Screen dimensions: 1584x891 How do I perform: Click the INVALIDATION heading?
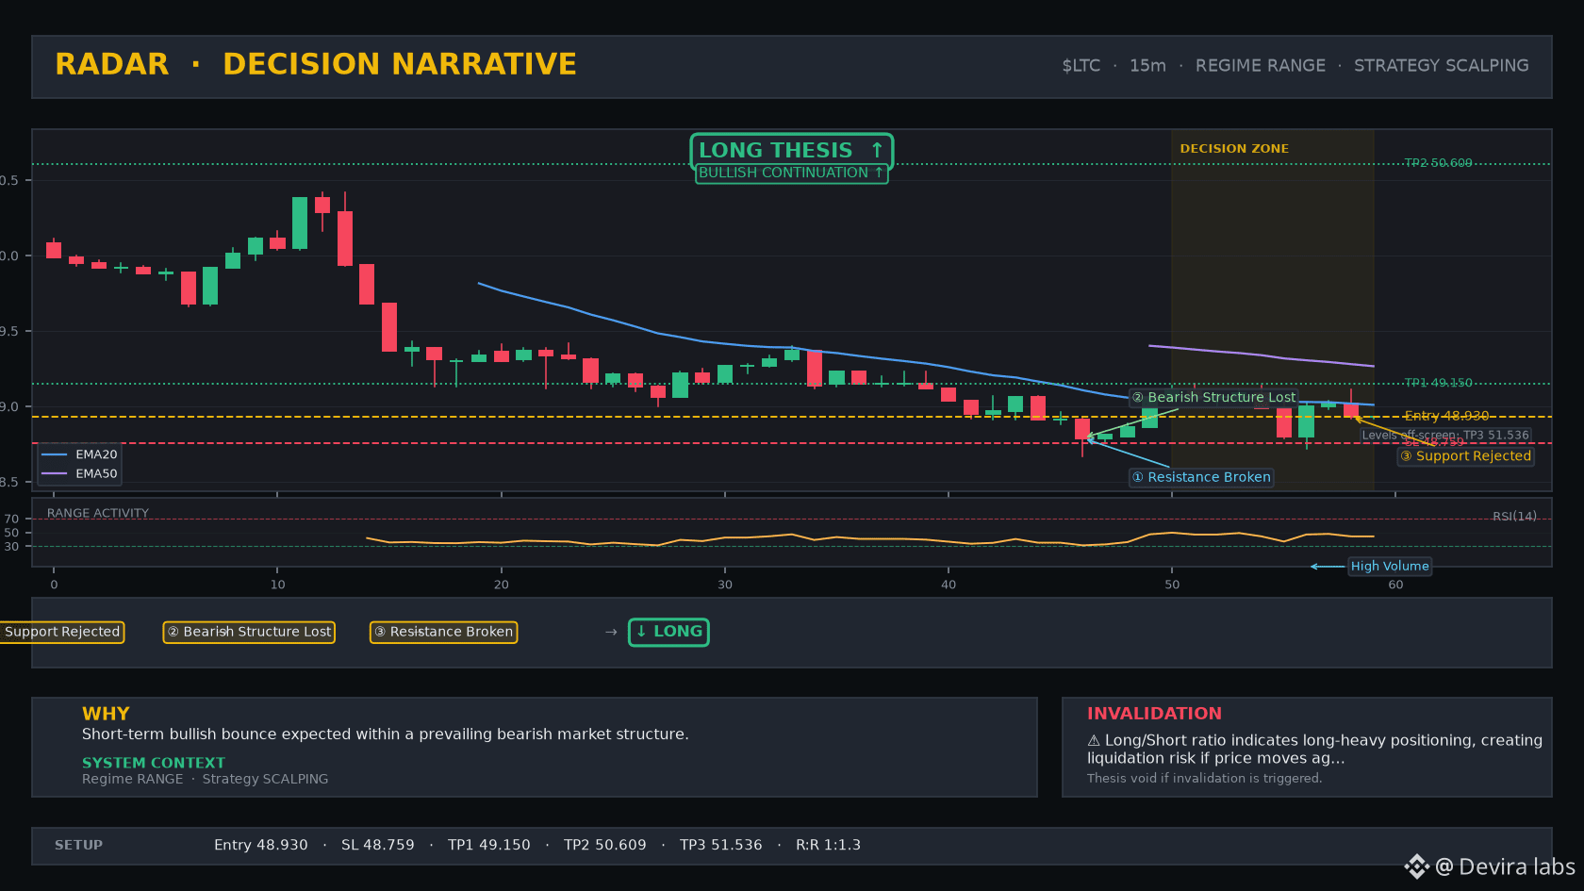point(1154,714)
